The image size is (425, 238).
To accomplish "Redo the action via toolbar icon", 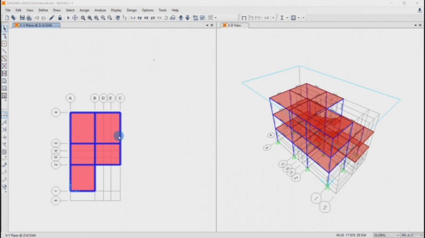I will click(x=43, y=18).
